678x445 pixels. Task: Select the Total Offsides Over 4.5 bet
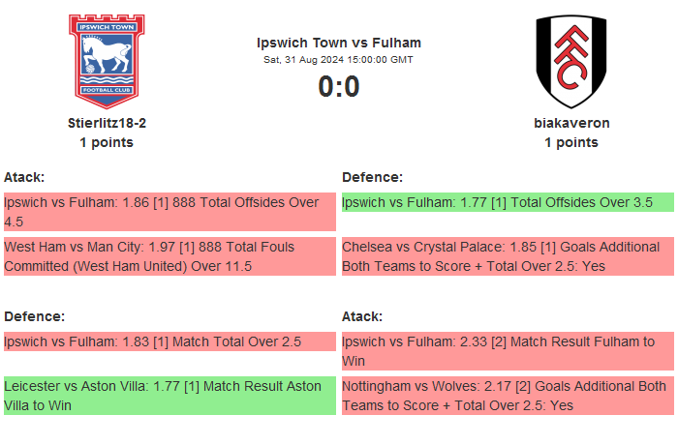(x=169, y=212)
